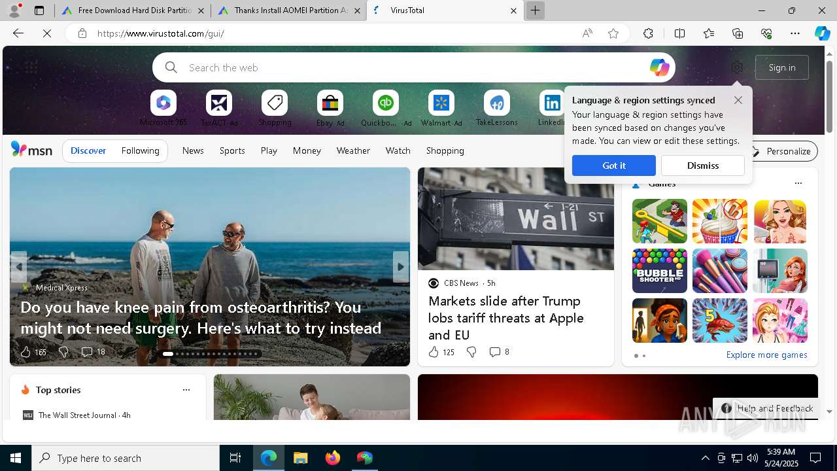Open the Watch section
The image size is (837, 471).
[x=398, y=150]
